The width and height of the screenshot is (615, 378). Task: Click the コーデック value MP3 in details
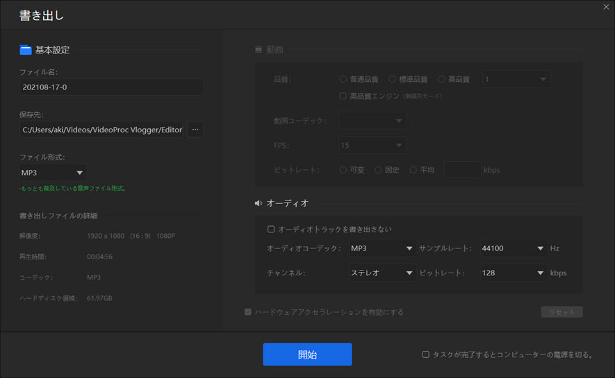click(94, 277)
